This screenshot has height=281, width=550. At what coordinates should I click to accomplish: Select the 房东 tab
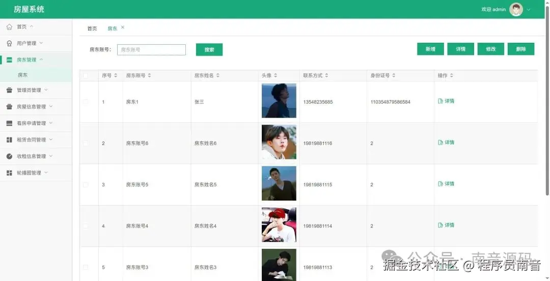coord(112,29)
